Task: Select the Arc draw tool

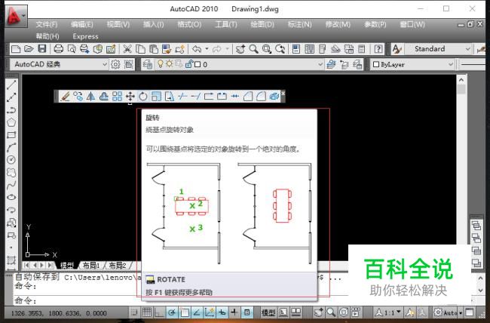Action: pyautogui.click(x=11, y=147)
